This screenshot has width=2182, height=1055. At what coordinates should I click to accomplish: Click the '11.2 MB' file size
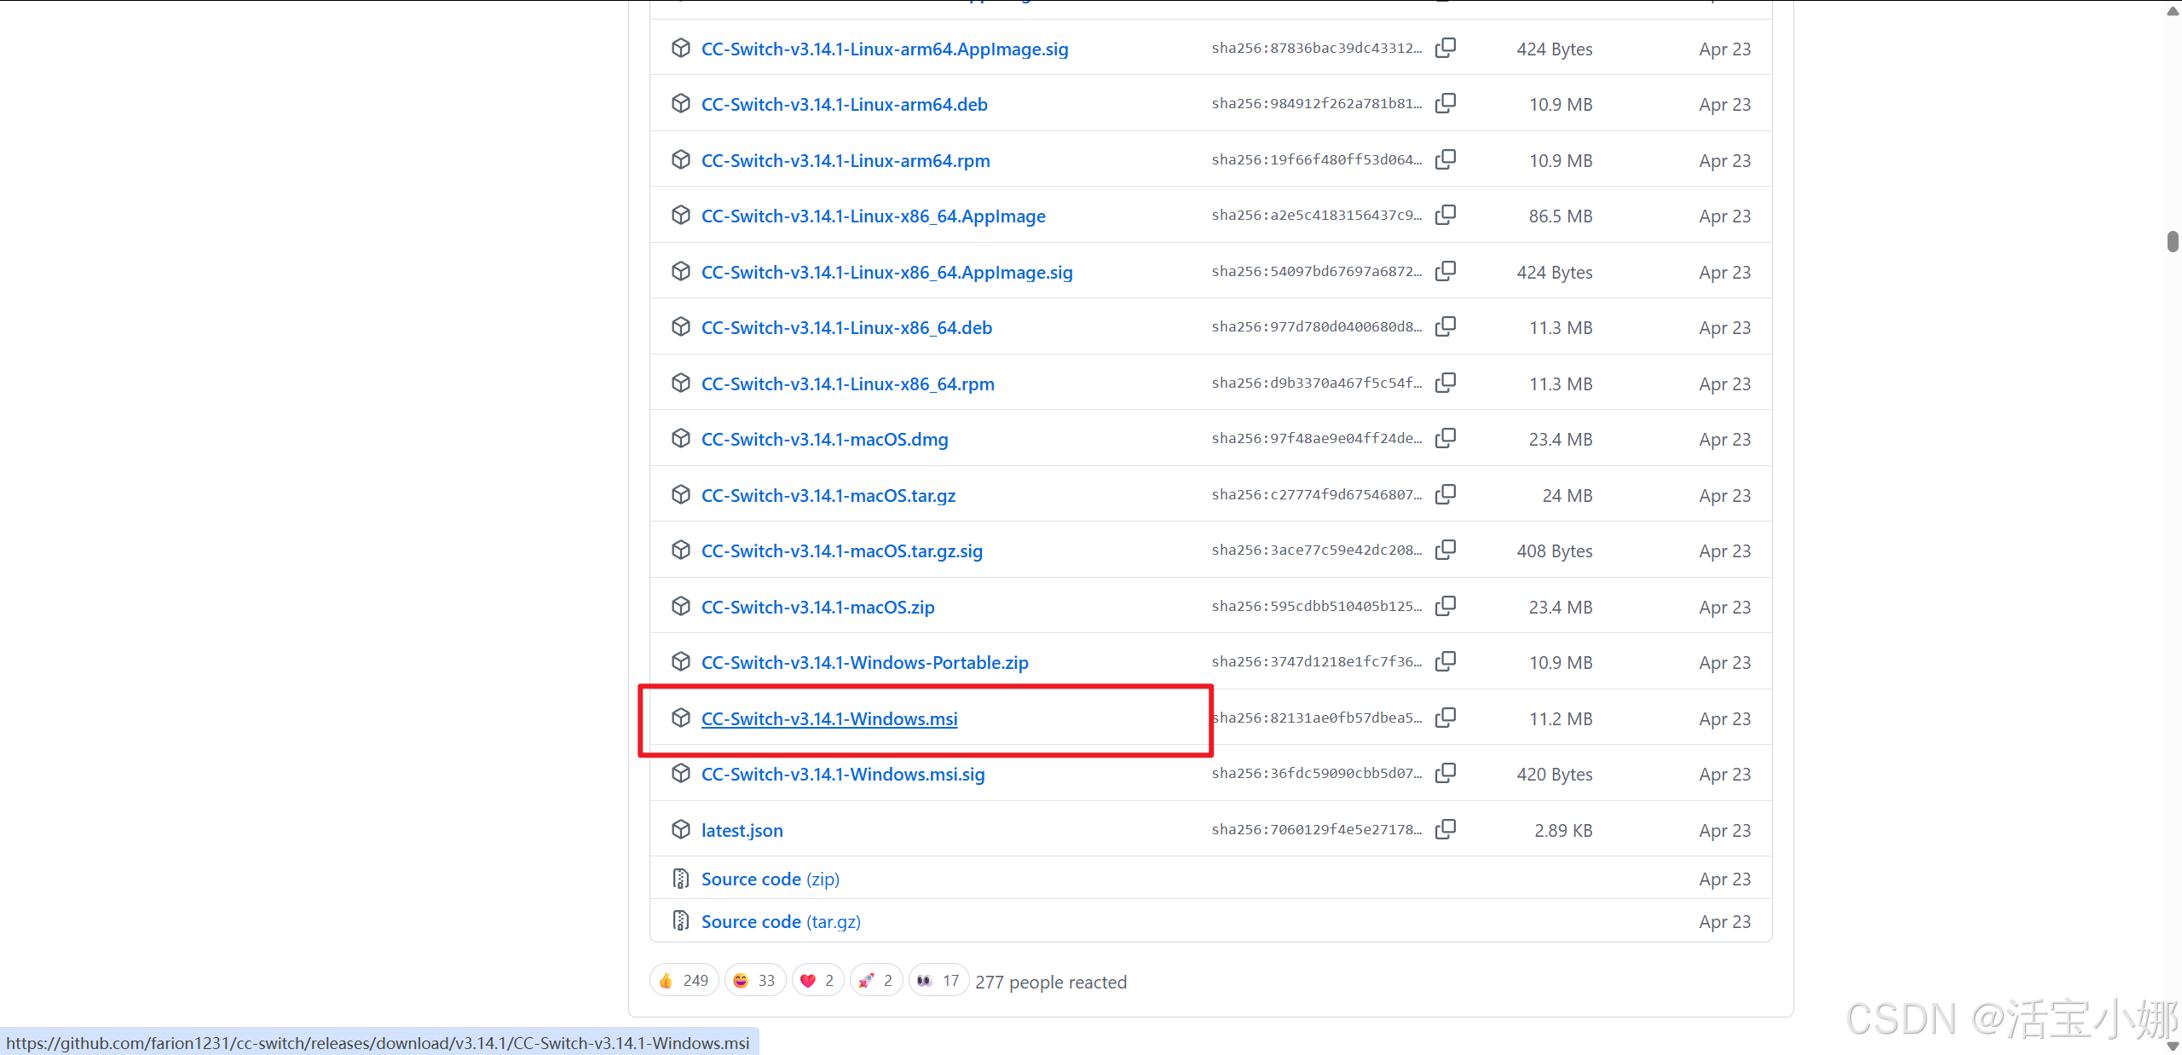[1561, 719]
